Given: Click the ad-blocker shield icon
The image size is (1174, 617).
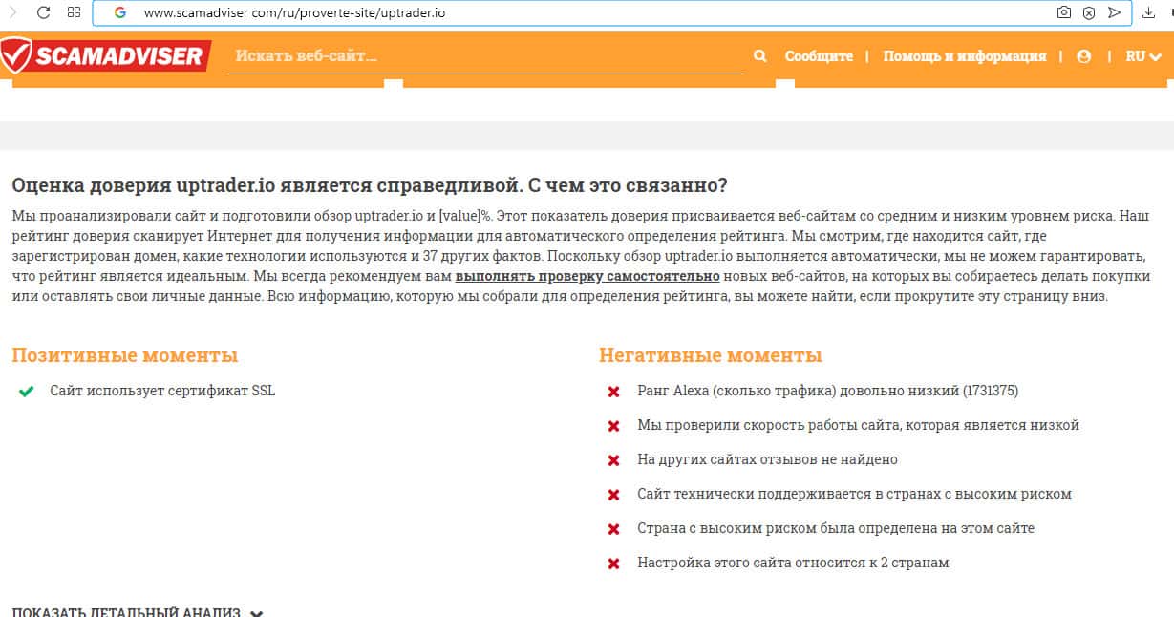Looking at the screenshot, I should click(x=1089, y=13).
